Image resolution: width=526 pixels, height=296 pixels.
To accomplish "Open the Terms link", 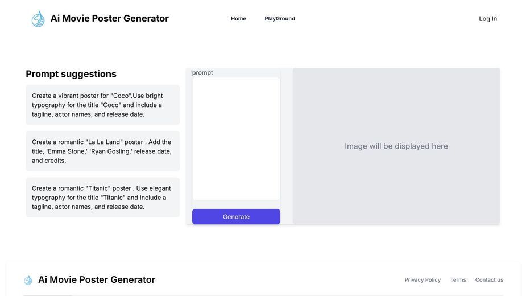I will point(458,280).
